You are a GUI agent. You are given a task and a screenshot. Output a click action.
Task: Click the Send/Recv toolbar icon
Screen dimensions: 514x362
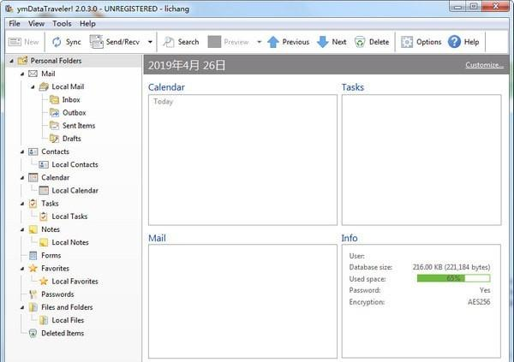tap(96, 42)
